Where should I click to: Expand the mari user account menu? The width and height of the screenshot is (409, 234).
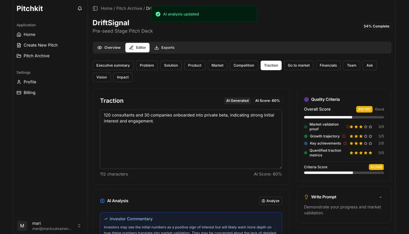click(x=49, y=226)
